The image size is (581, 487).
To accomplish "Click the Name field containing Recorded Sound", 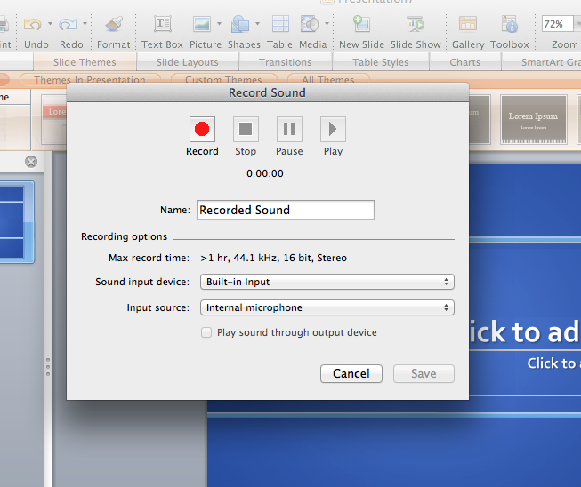I will coord(286,210).
